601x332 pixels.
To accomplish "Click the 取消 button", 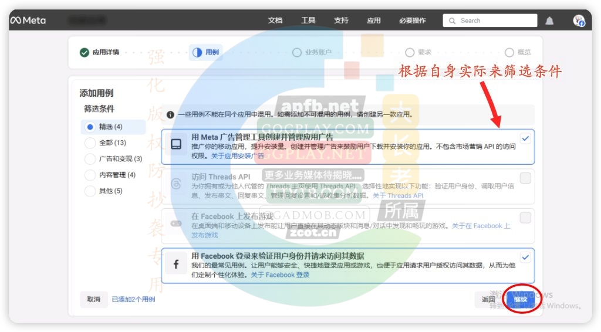I will click(x=94, y=299).
